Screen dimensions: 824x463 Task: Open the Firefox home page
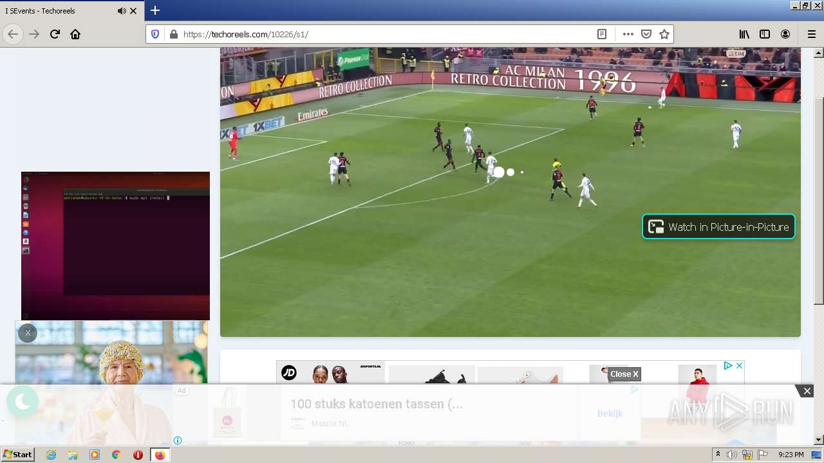[x=75, y=34]
